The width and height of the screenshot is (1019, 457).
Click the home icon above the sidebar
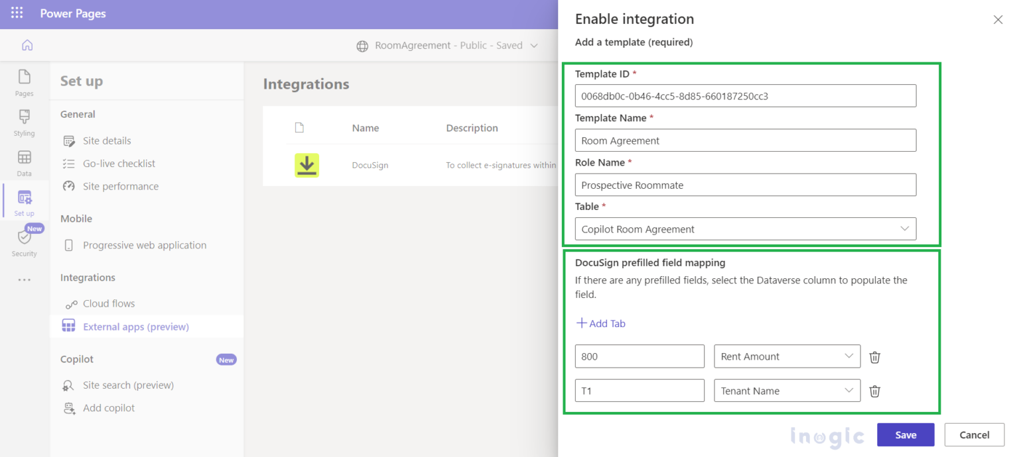(26, 44)
